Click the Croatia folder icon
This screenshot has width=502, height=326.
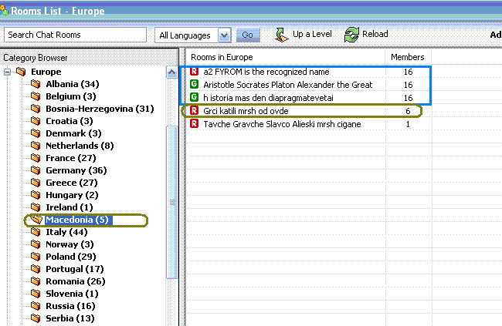(36, 121)
